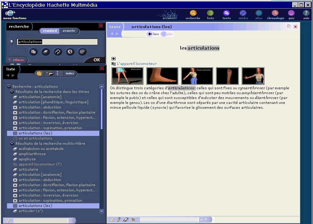Confirm the search with OK

[x=97, y=60]
